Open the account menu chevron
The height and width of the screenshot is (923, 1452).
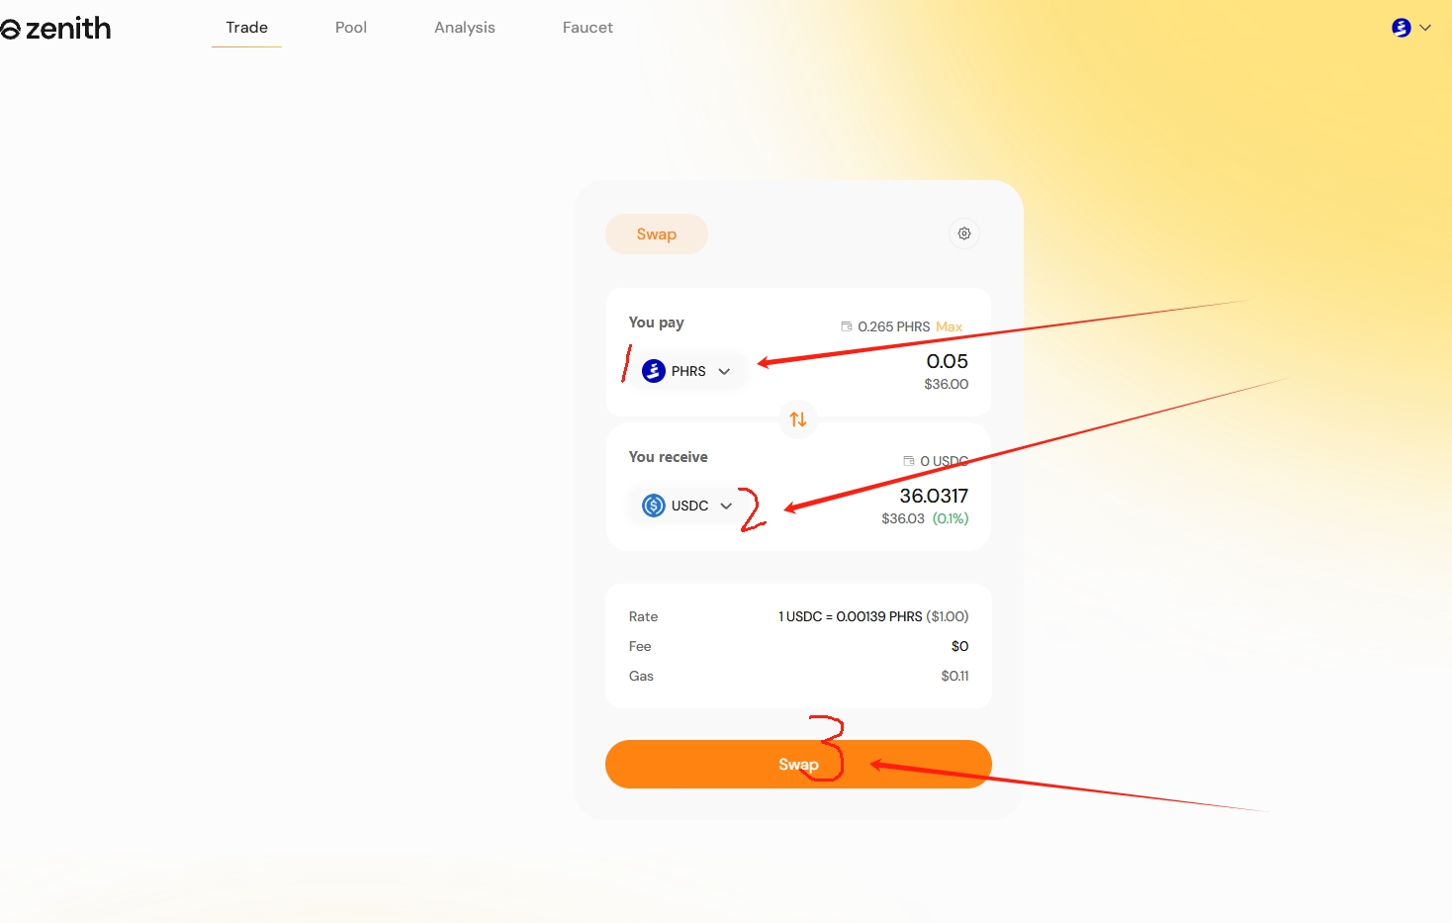click(1425, 28)
